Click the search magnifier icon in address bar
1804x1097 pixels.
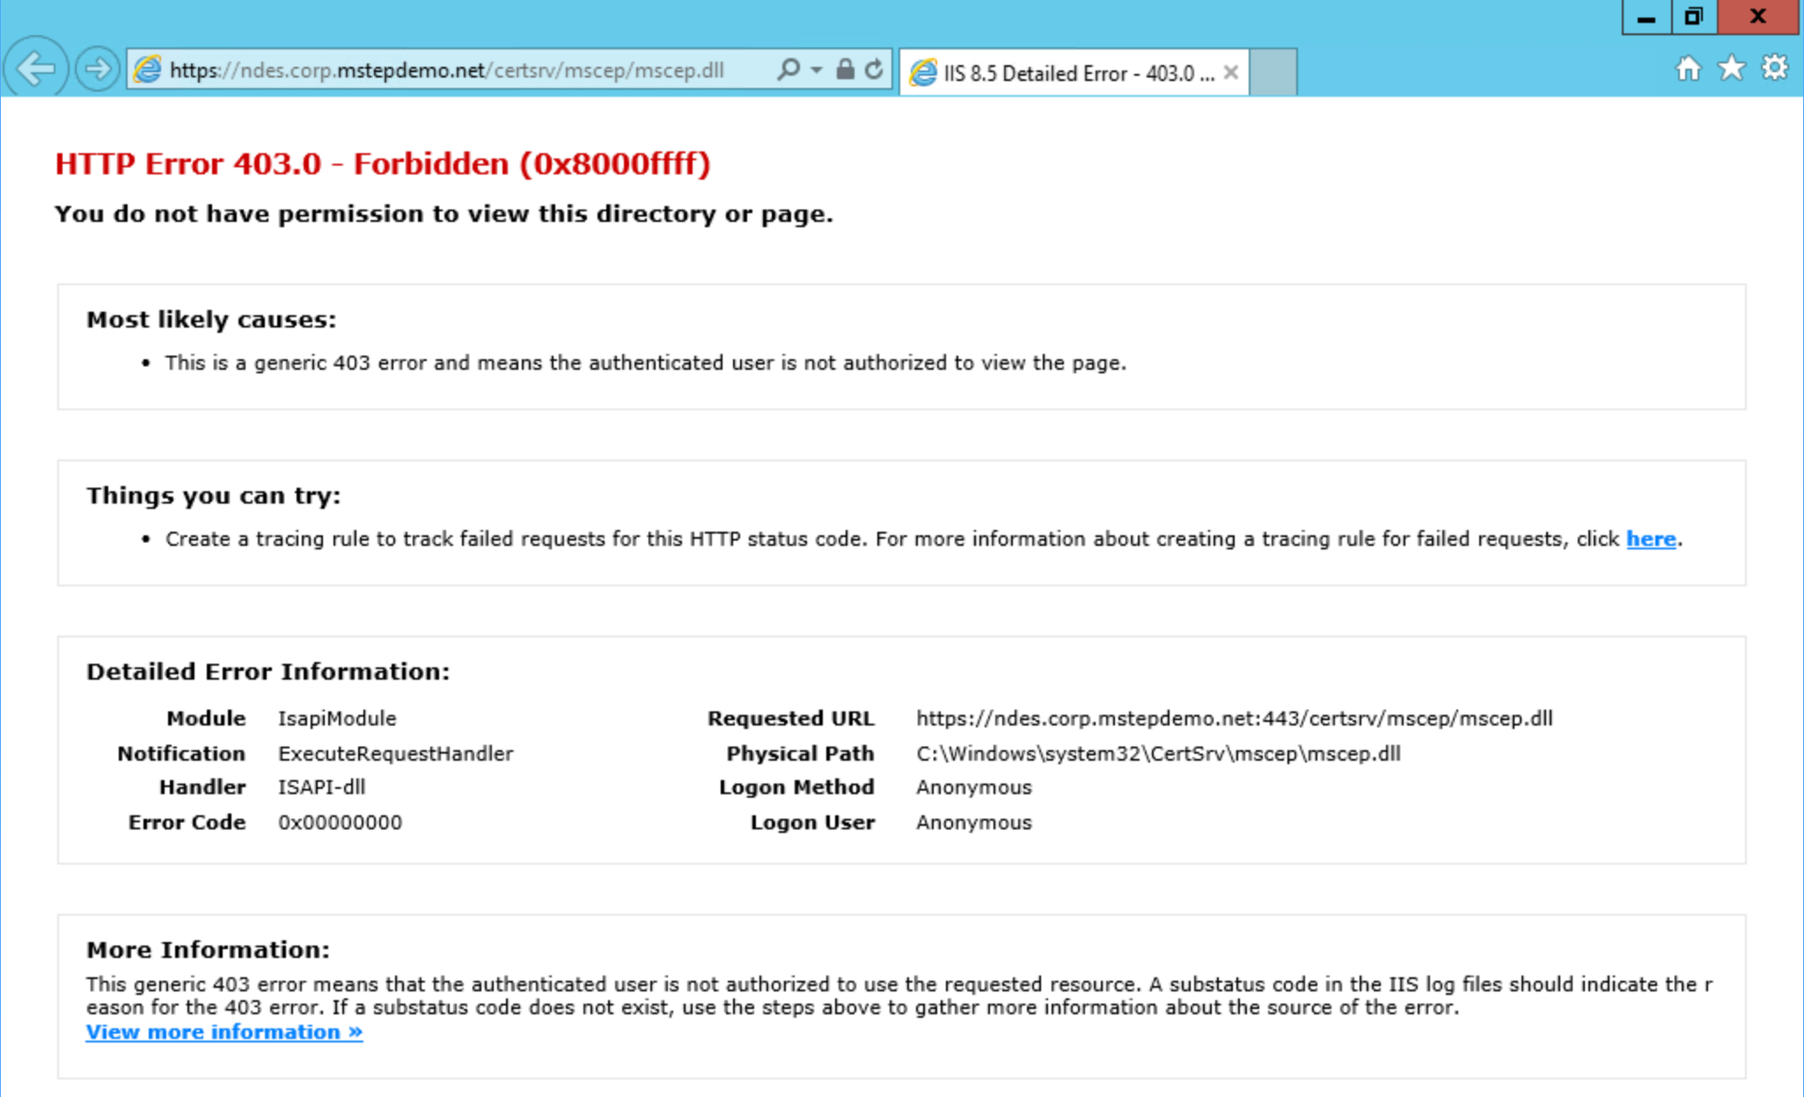(788, 70)
